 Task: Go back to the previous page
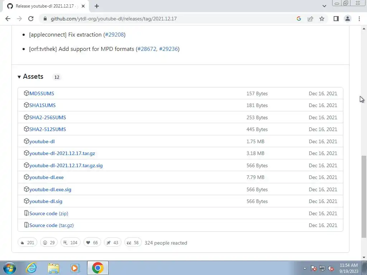(x=8, y=19)
